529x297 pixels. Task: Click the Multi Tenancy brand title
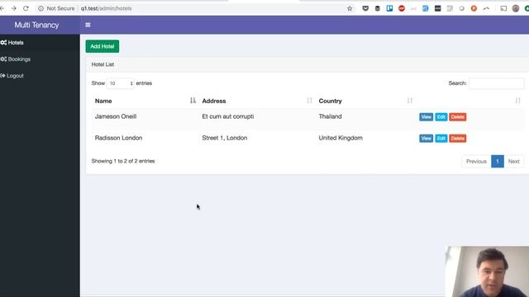[36, 25]
